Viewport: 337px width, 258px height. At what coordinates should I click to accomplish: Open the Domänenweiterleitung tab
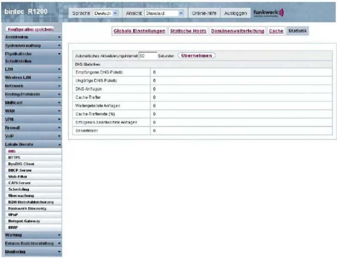pyautogui.click(x=237, y=31)
